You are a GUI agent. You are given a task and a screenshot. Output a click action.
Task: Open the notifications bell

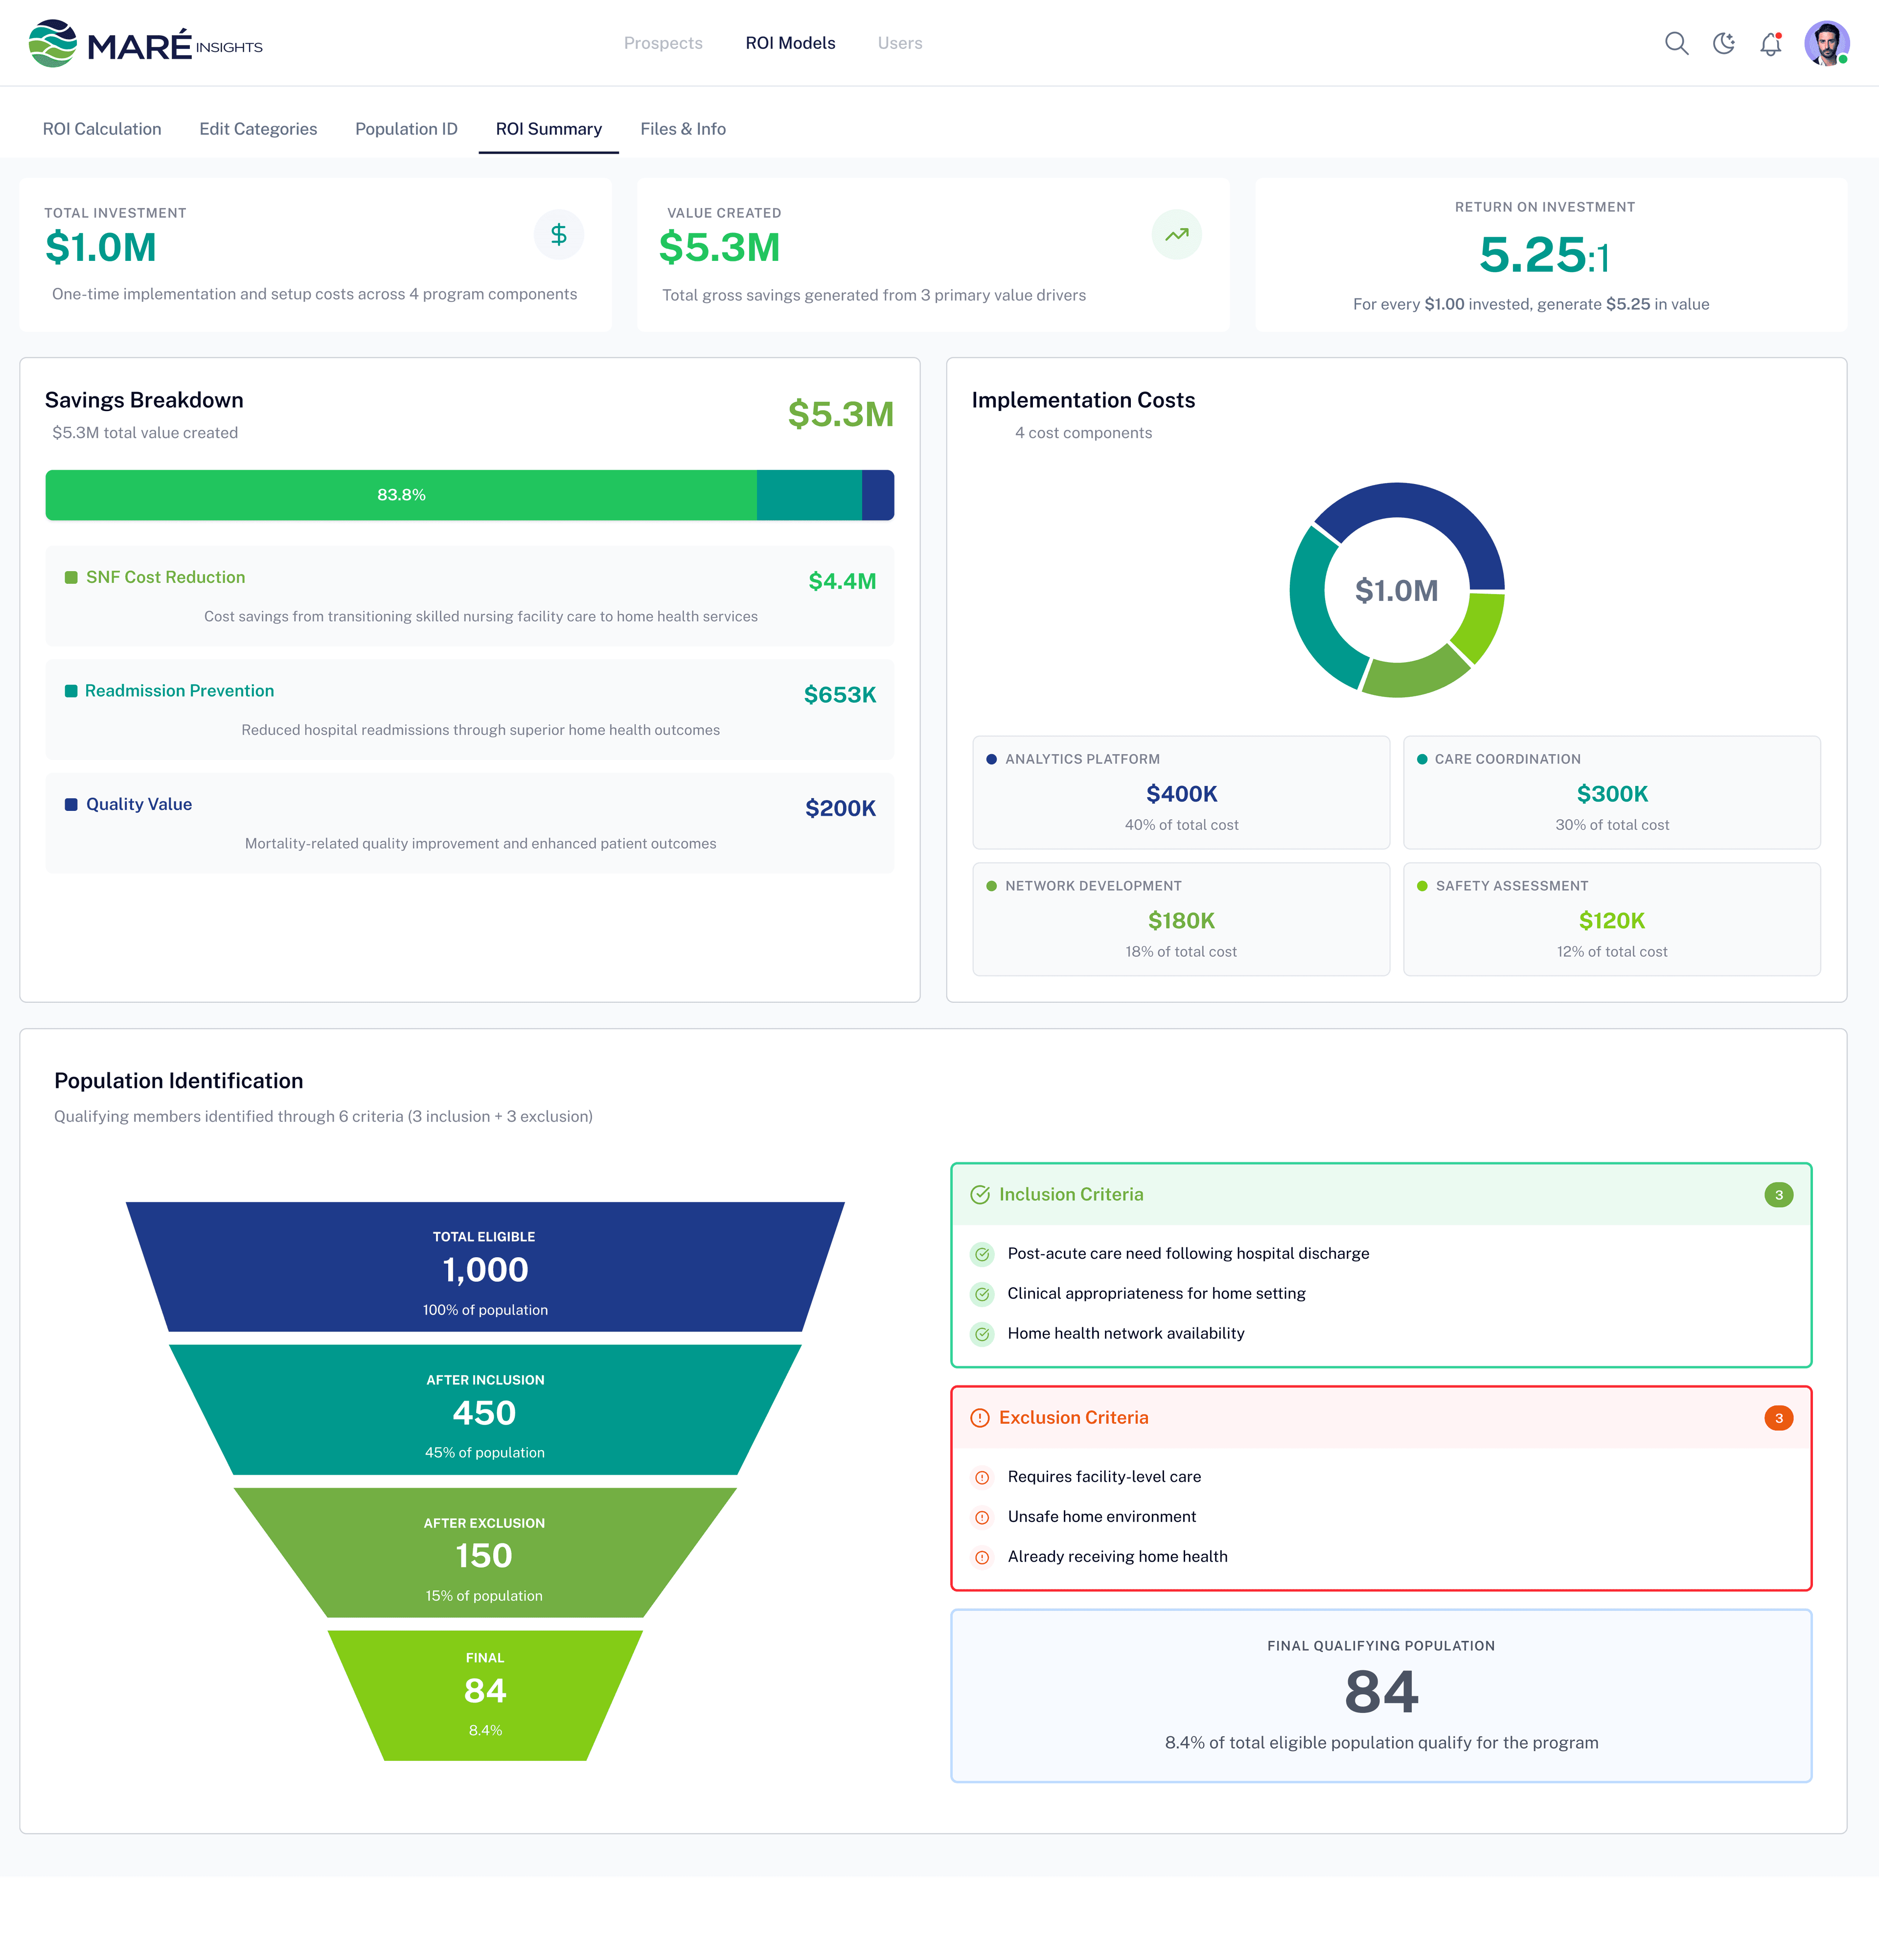click(1770, 44)
